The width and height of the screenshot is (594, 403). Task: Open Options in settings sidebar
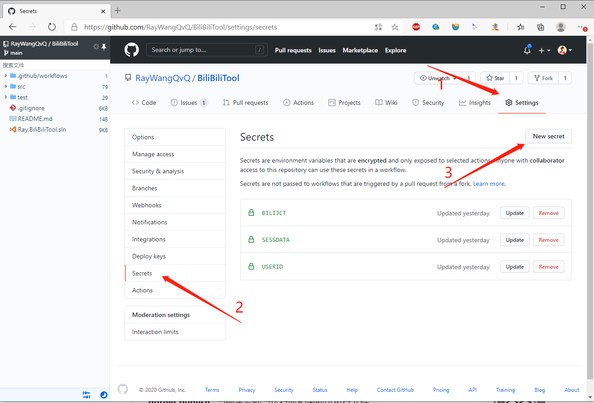tap(175, 137)
